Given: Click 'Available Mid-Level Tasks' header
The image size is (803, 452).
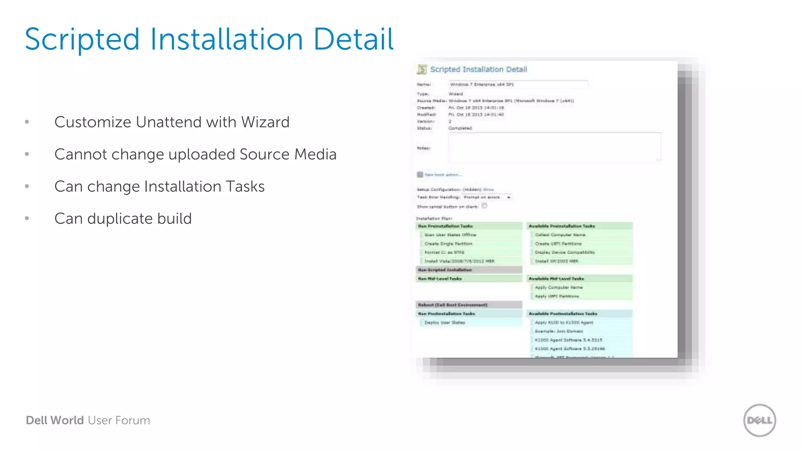Looking at the screenshot, I should click(x=580, y=279).
